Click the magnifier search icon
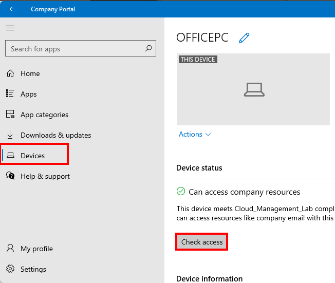This screenshot has height=283, width=335. pyautogui.click(x=148, y=49)
